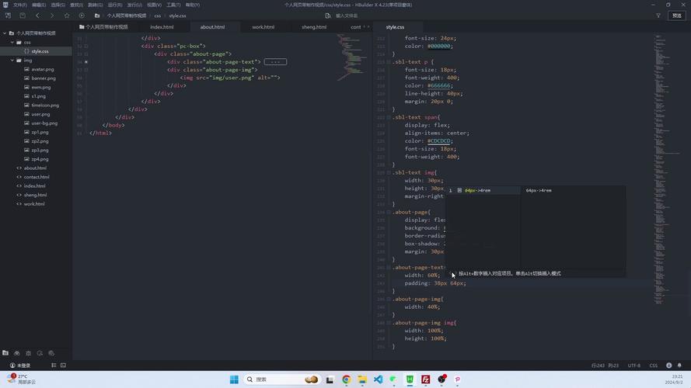Click css in the breadcrumb path
Screen dimensions: 691x388
(x=157, y=16)
